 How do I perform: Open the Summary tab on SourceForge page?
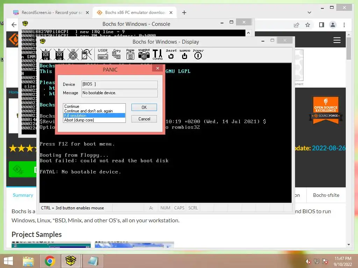pyautogui.click(x=23, y=195)
